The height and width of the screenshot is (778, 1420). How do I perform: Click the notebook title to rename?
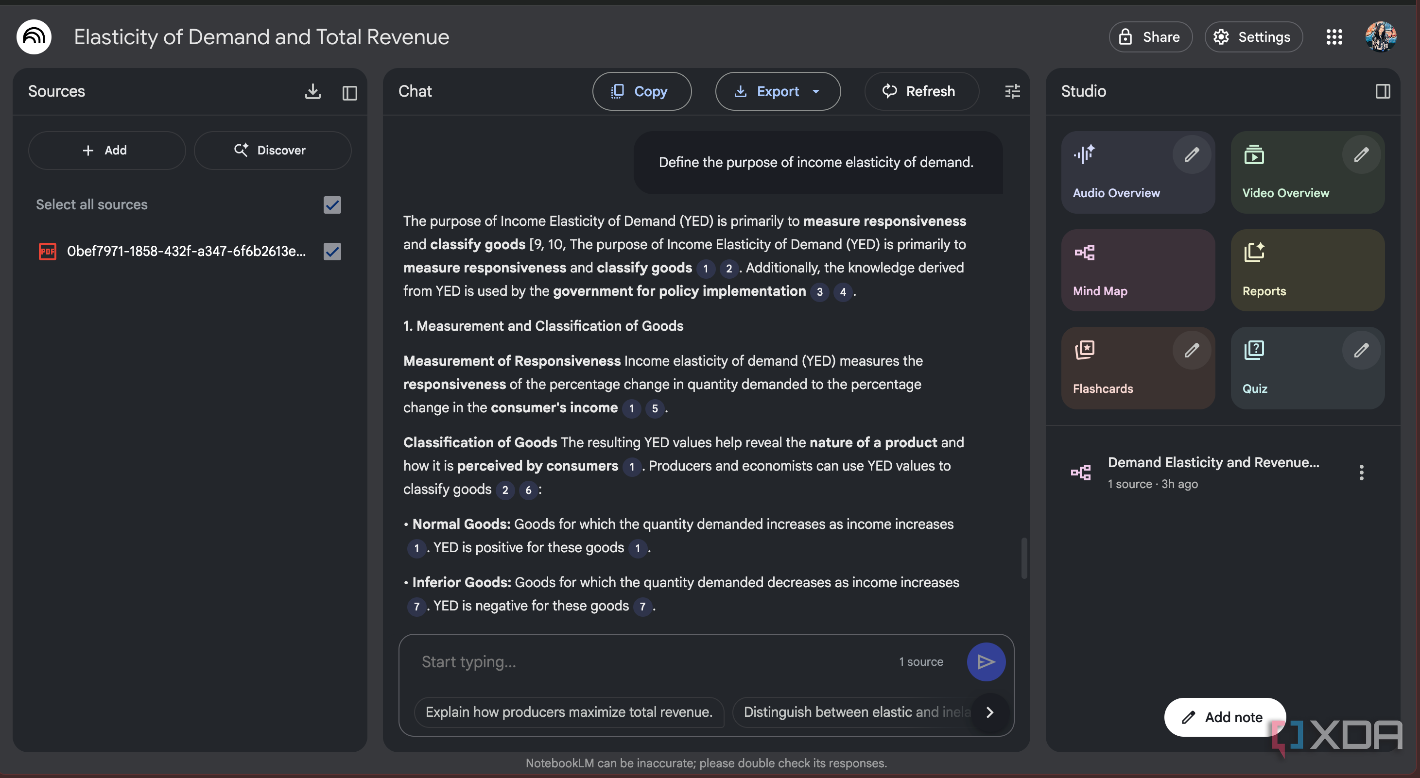pos(261,37)
